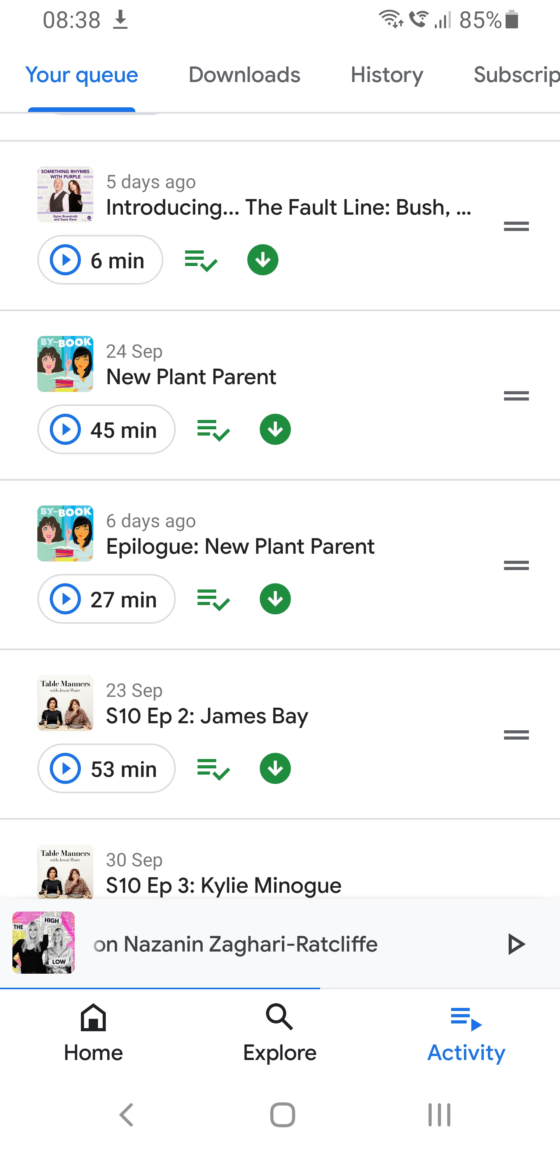Tap downloaded icon for S10 Ep 2 James Bay
The image size is (560, 1151).
275,768
